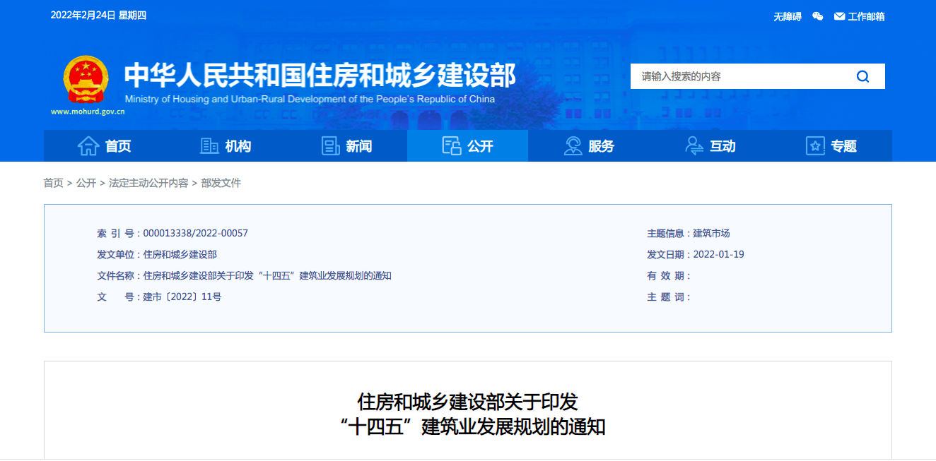Open the 互动 navigation tab

click(710, 145)
